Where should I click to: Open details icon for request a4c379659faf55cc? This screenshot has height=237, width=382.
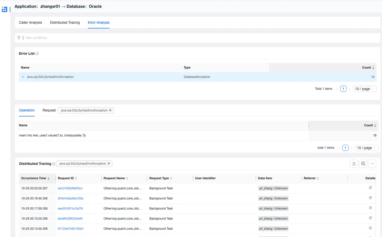370,188
